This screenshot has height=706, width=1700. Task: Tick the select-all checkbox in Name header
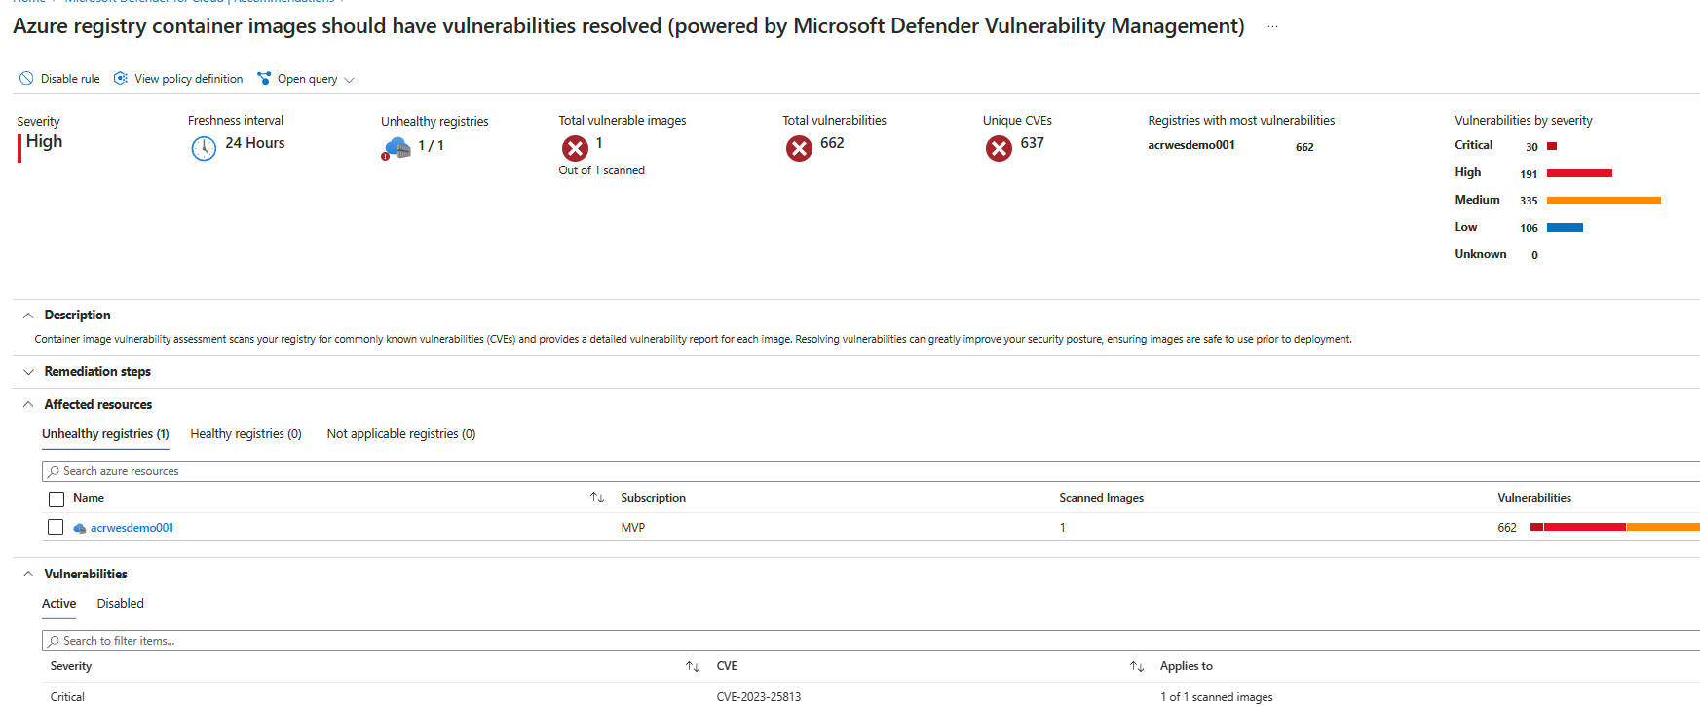click(x=57, y=500)
